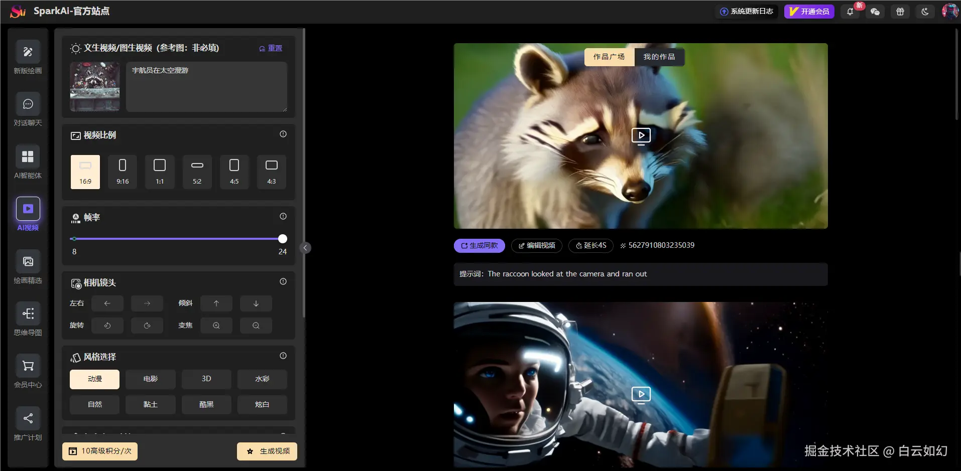Select the 9:16 video aspect ratio
This screenshot has height=471, width=961.
123,172
